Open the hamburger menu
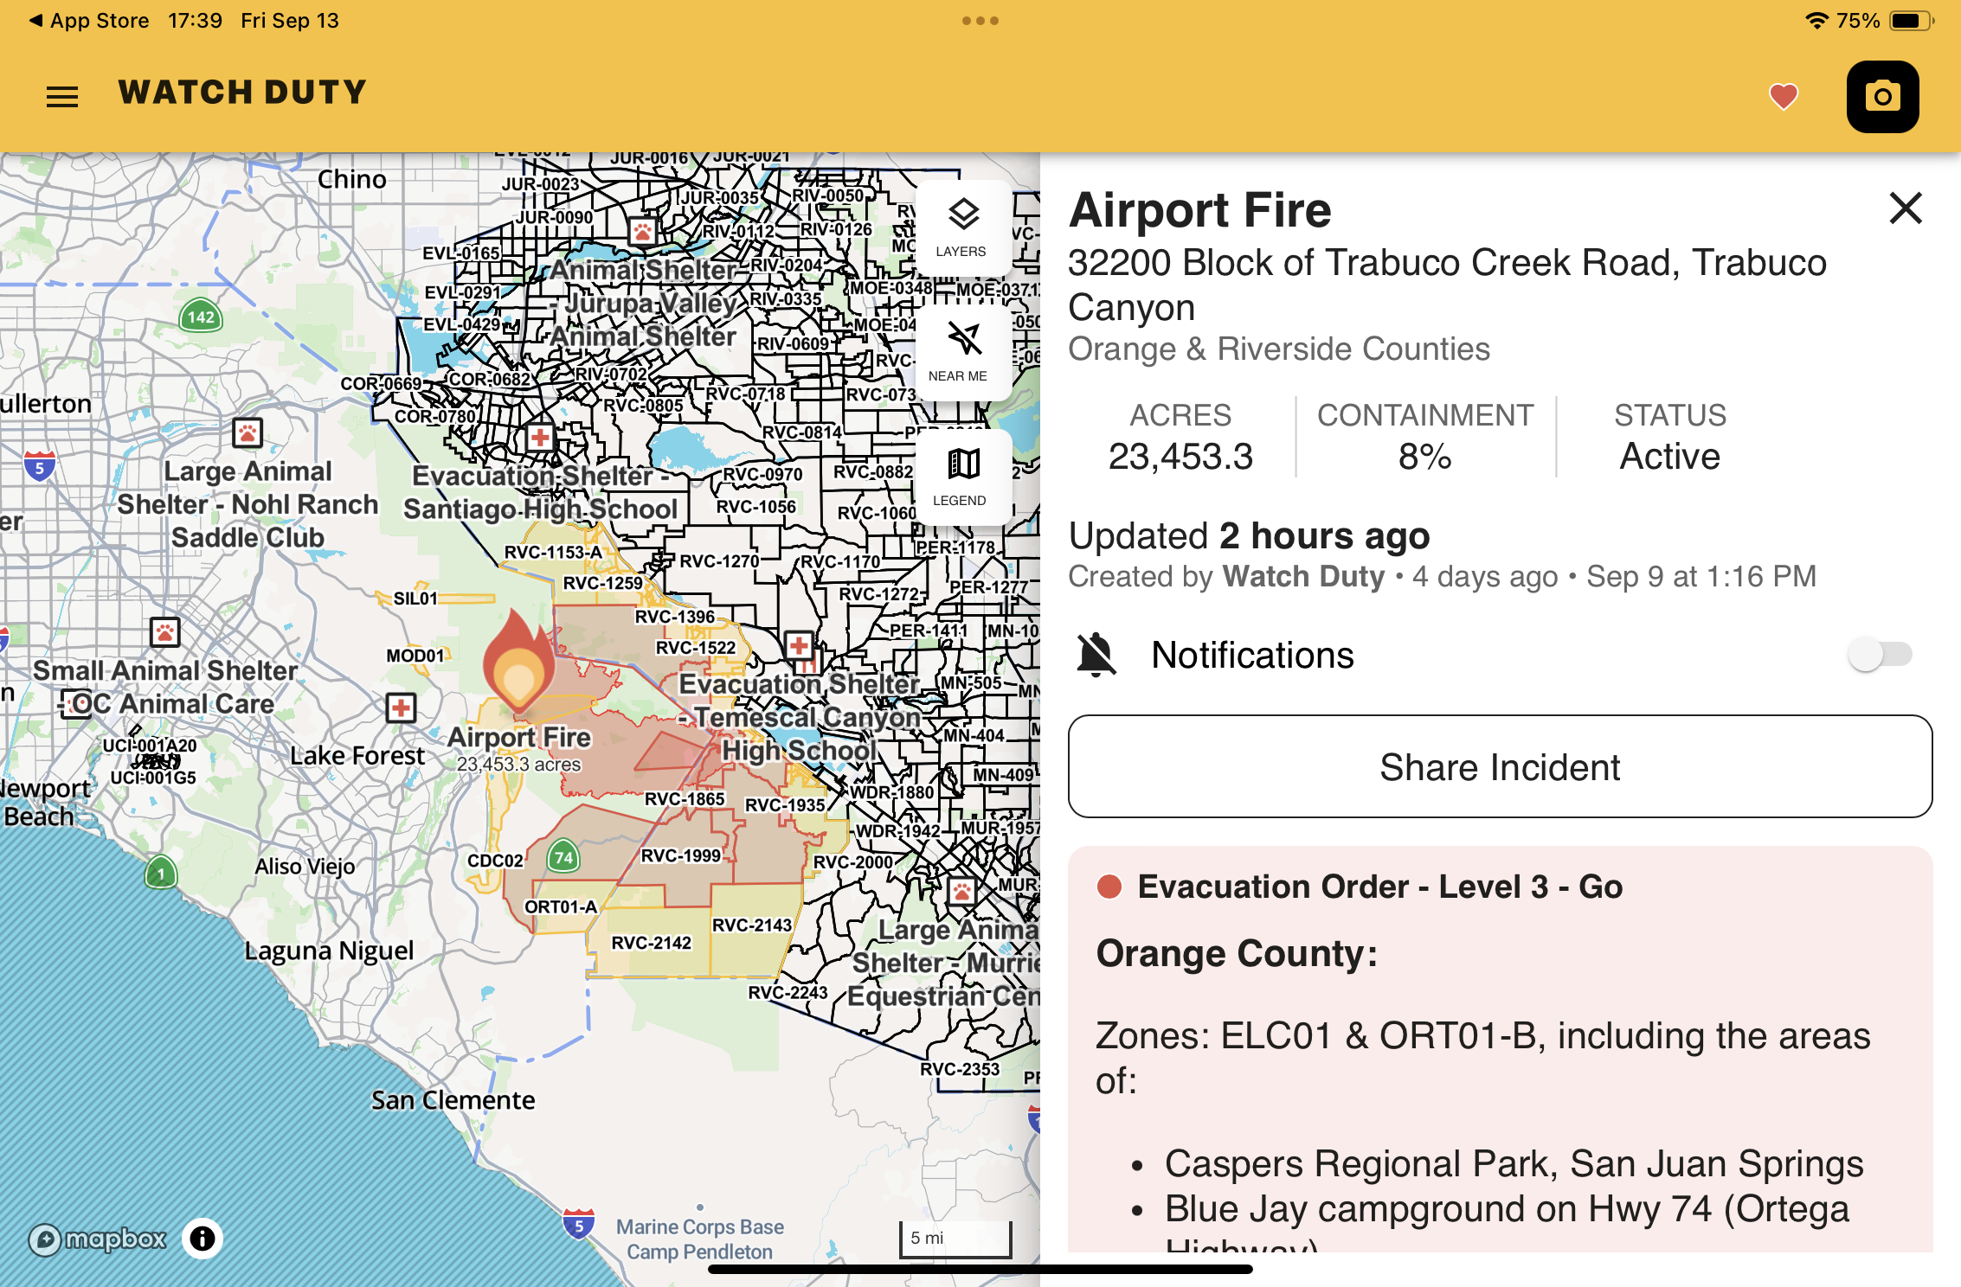Viewport: 1961px width, 1287px height. (x=62, y=96)
